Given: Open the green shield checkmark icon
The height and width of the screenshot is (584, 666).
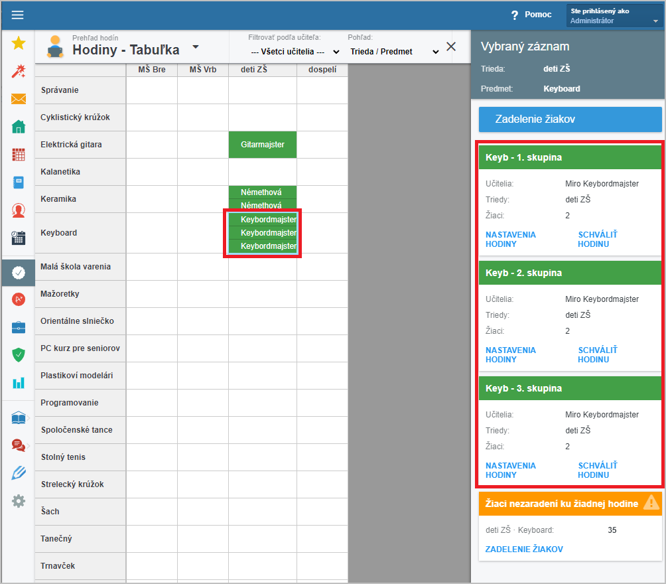Looking at the screenshot, I should [19, 355].
